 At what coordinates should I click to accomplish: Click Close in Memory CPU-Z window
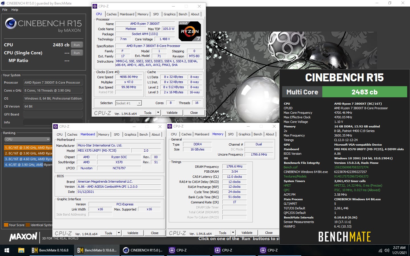click(269, 233)
